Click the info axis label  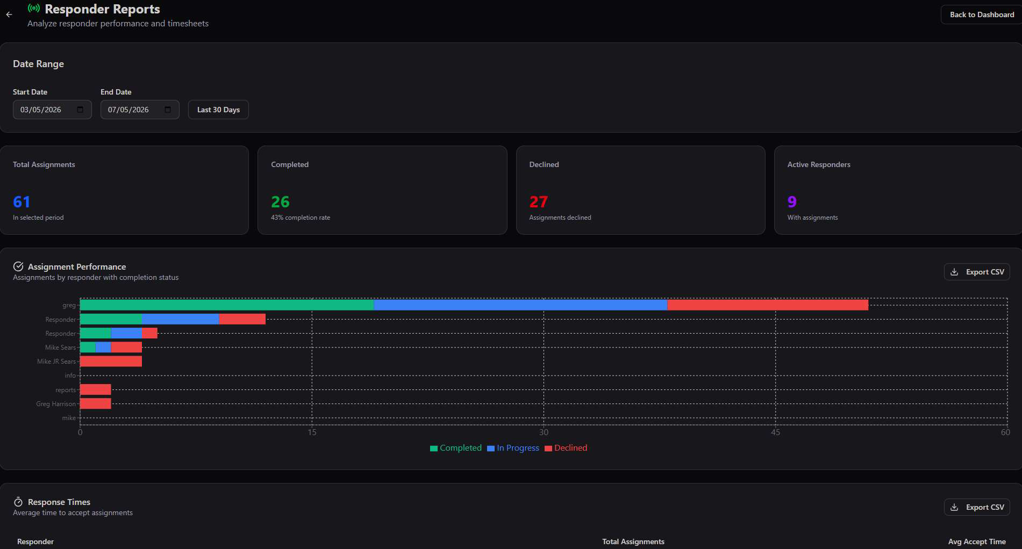pos(70,375)
